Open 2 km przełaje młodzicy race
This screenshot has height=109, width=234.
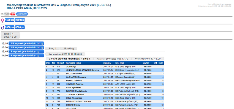26,52
